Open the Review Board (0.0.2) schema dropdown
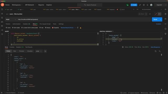The width and height of the screenshot is (168, 94). coord(68,28)
